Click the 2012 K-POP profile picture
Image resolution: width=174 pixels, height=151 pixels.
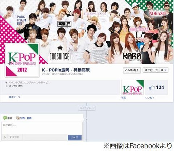22,60
